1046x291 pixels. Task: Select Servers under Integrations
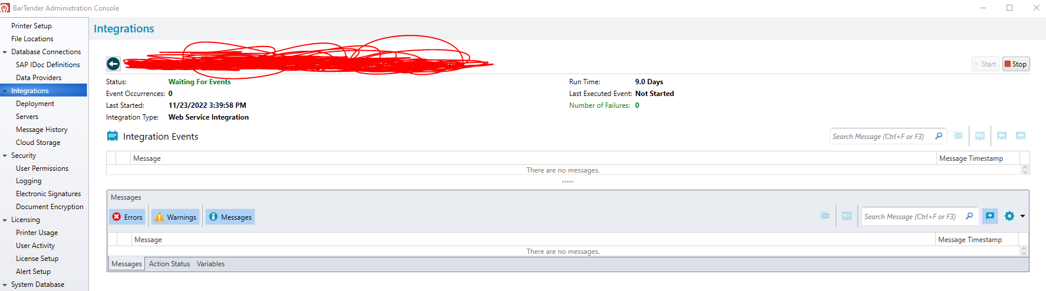27,117
